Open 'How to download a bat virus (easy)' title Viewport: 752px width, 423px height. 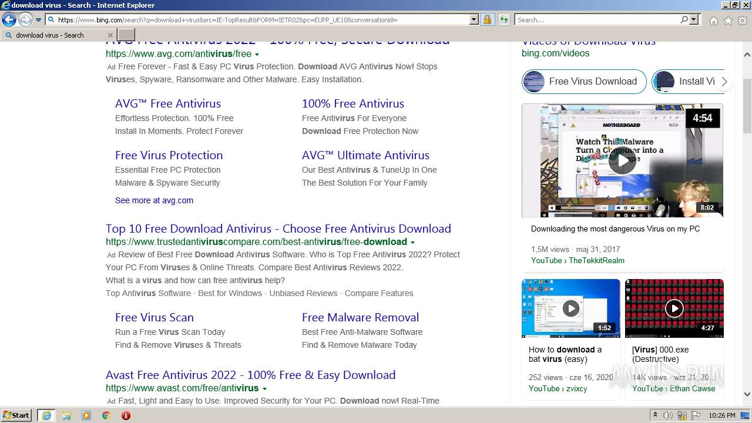pos(565,354)
